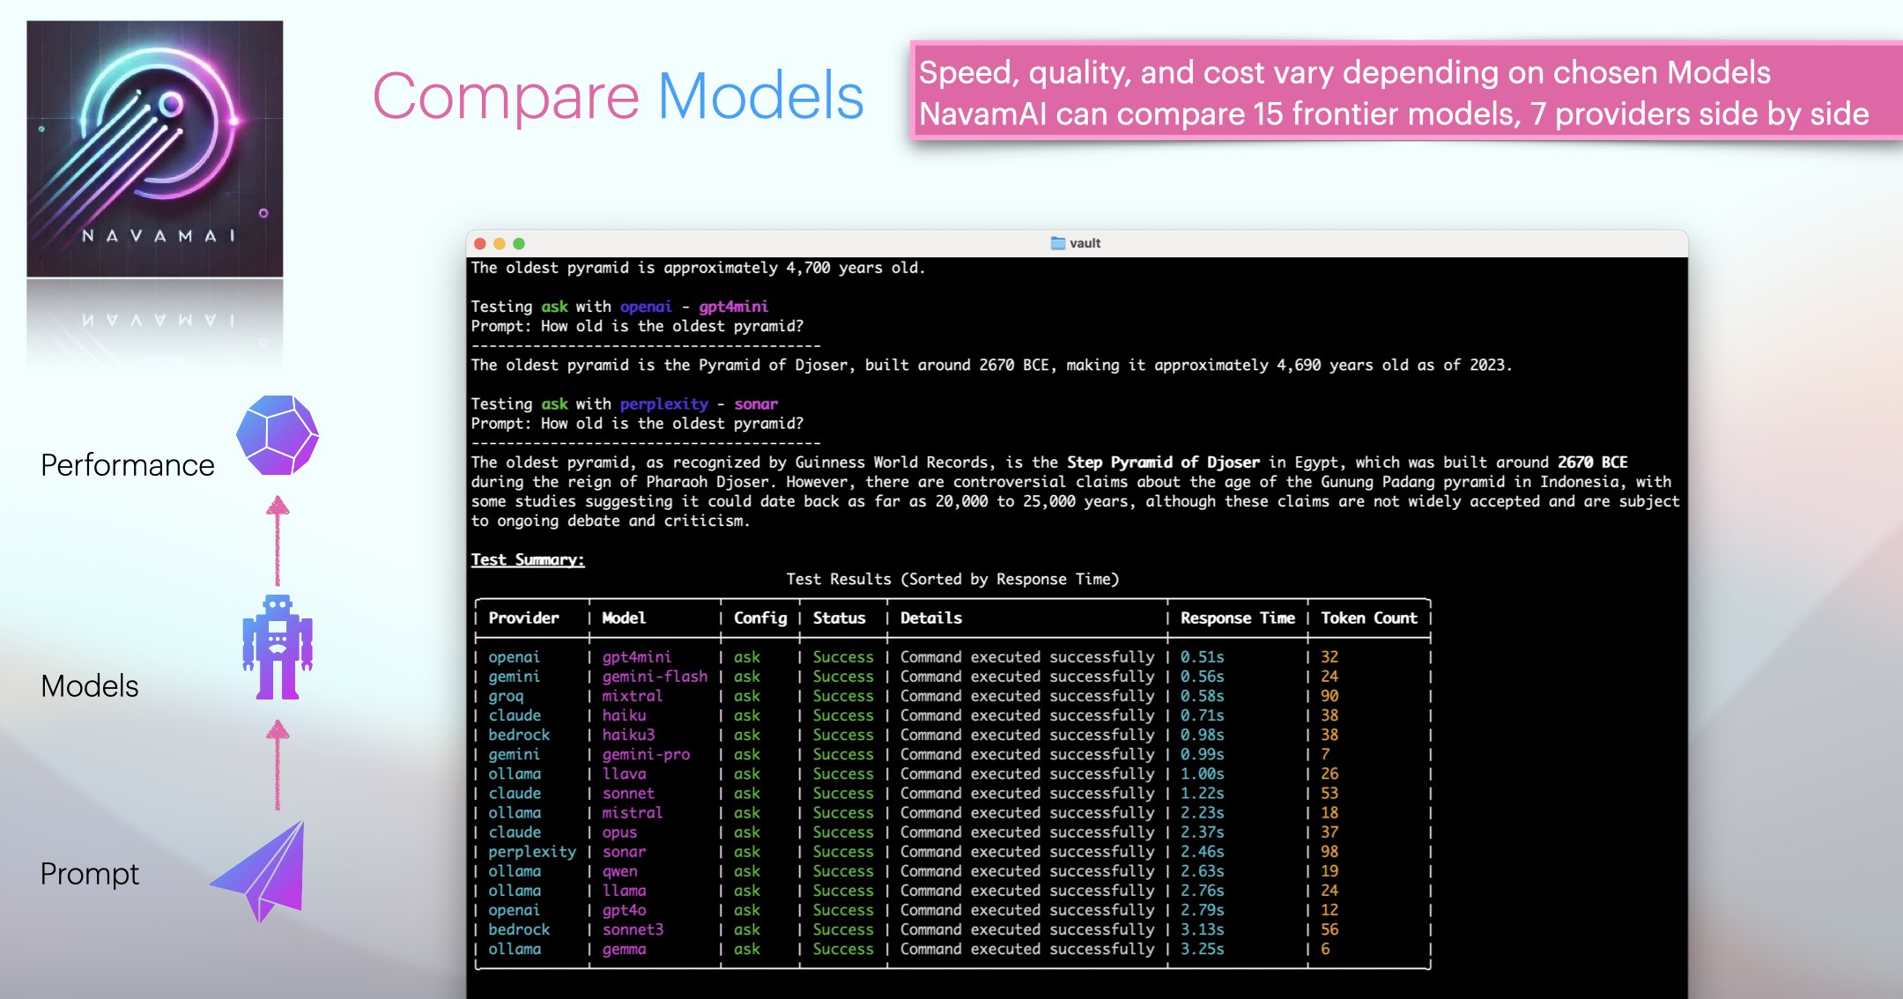The height and width of the screenshot is (999, 1903).
Task: Click 'gemma' model cell
Action: click(x=624, y=949)
